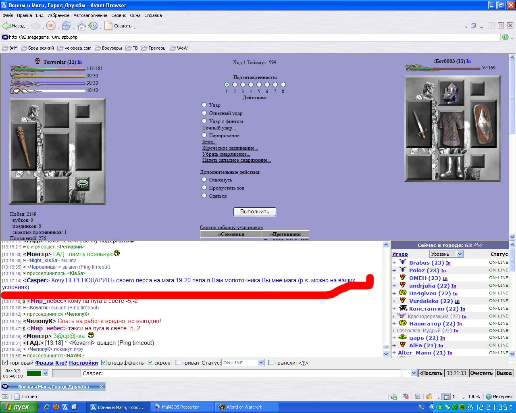Open the Точный удар link
The height and width of the screenshot is (413, 516).
tap(219, 128)
